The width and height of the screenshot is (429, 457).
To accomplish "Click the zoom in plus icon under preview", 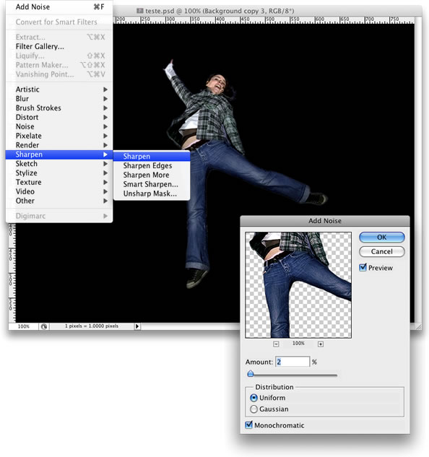I will pos(321,344).
